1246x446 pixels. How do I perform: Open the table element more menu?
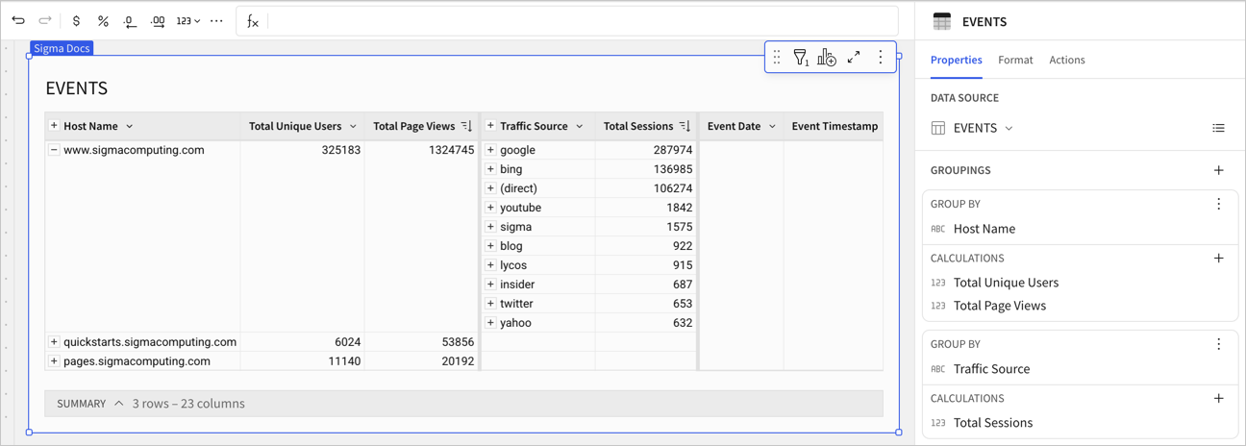[x=881, y=58]
